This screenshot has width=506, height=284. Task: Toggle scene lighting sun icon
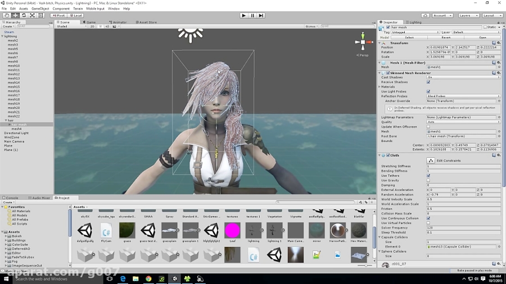[x=101, y=26]
